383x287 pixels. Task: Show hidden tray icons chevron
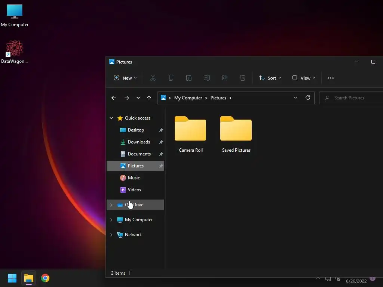[318, 278]
